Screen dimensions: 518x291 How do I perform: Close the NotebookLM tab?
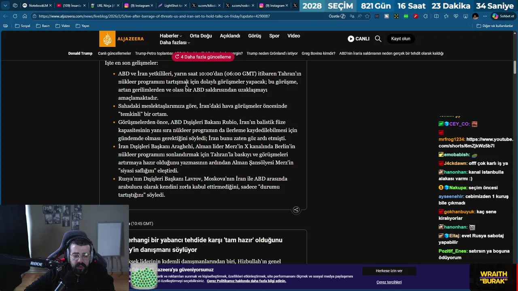(51, 6)
